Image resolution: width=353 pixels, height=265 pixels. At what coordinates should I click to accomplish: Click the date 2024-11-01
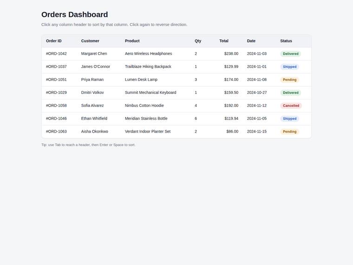tap(257, 66)
